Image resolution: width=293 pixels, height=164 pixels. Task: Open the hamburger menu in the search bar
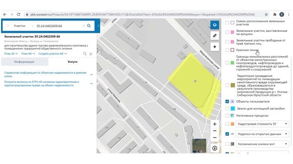pyautogui.click(x=8, y=26)
